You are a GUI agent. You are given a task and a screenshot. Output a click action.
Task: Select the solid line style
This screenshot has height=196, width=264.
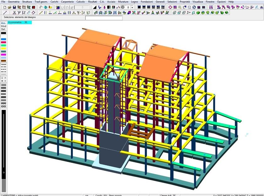point(3,64)
